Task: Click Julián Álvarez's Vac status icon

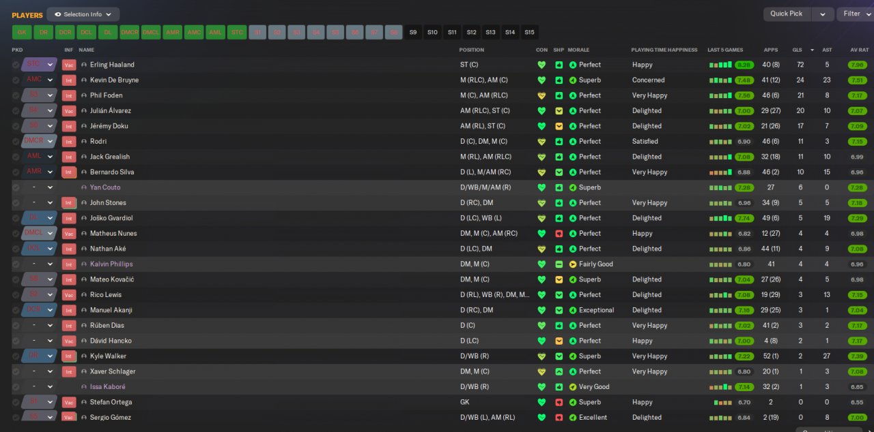Action: tap(69, 110)
